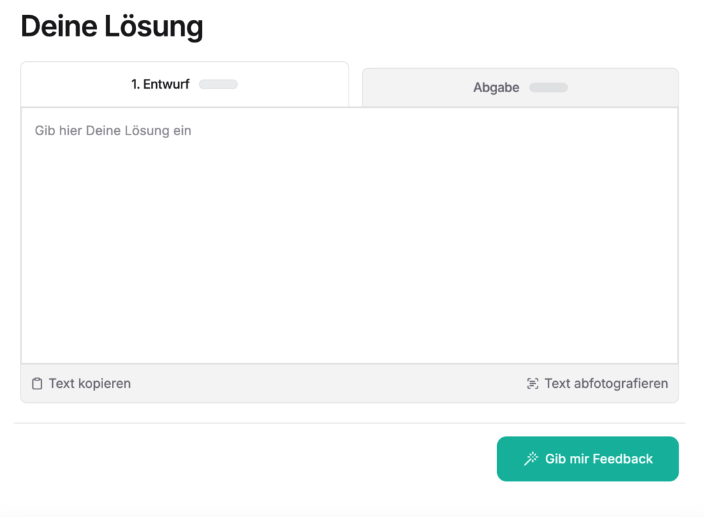Screen dimensions: 704x517
Task: Click the Abgabe label text
Action: [496, 87]
